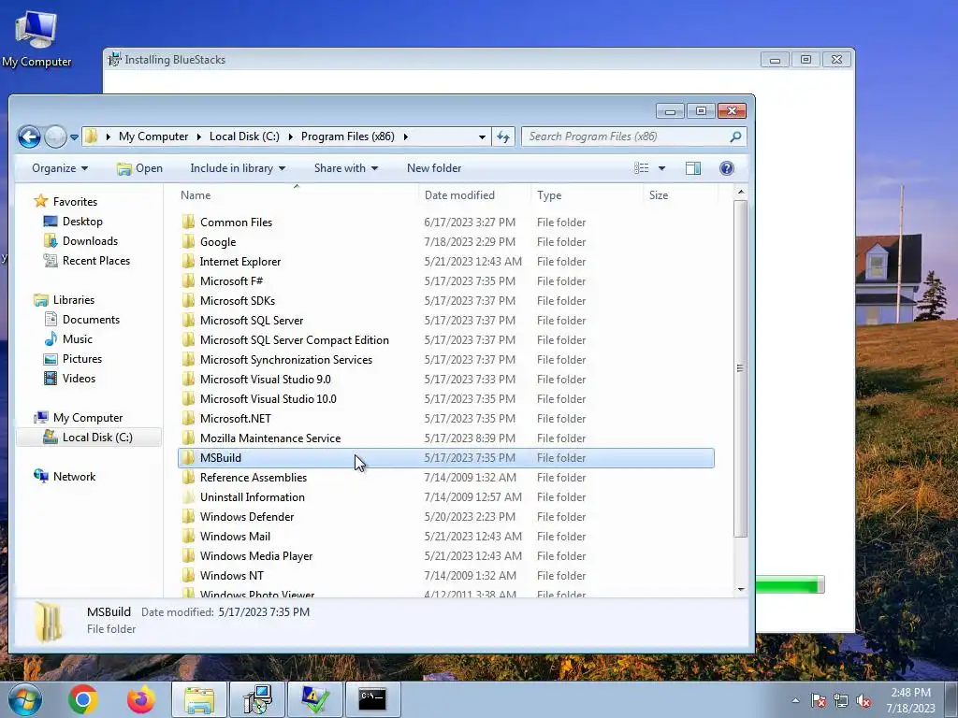
Task: Select Microsoft Visual Studio 10.0 folder
Action: (269, 399)
